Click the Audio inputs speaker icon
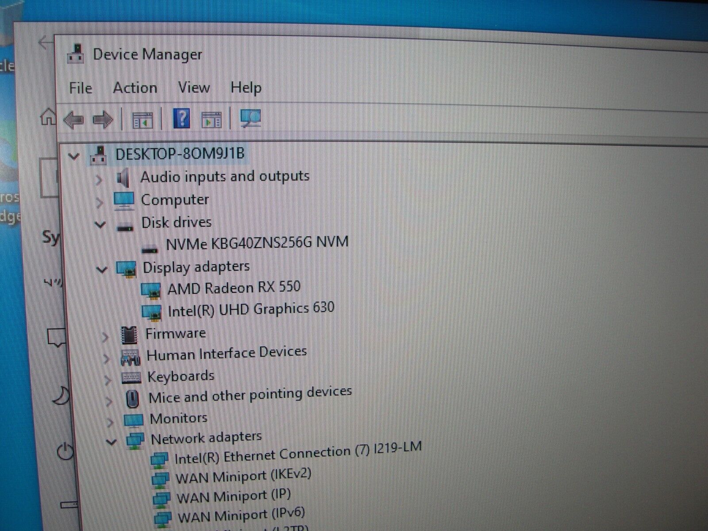Image resolution: width=708 pixels, height=531 pixels. coord(123,178)
